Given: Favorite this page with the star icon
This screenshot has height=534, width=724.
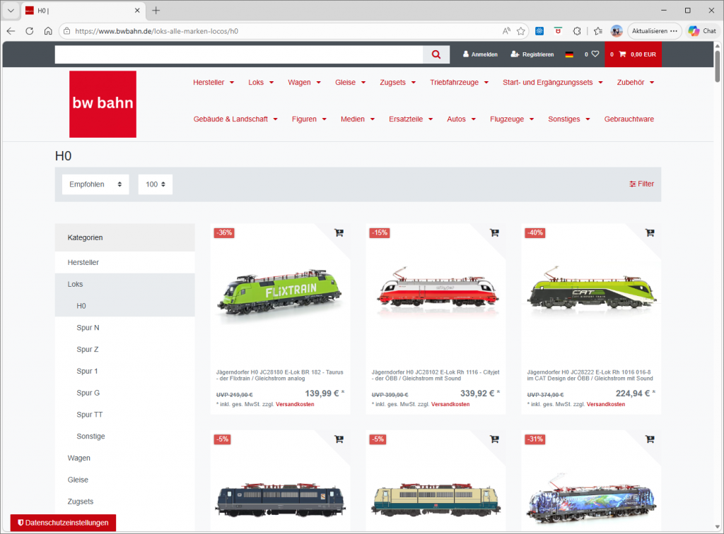Looking at the screenshot, I should (521, 31).
